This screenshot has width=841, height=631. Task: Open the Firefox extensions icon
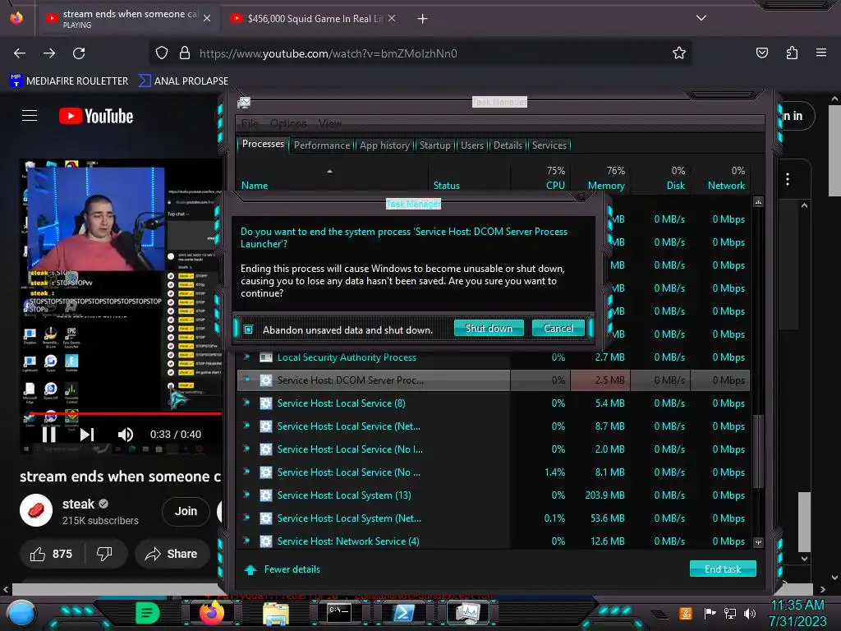tap(792, 53)
